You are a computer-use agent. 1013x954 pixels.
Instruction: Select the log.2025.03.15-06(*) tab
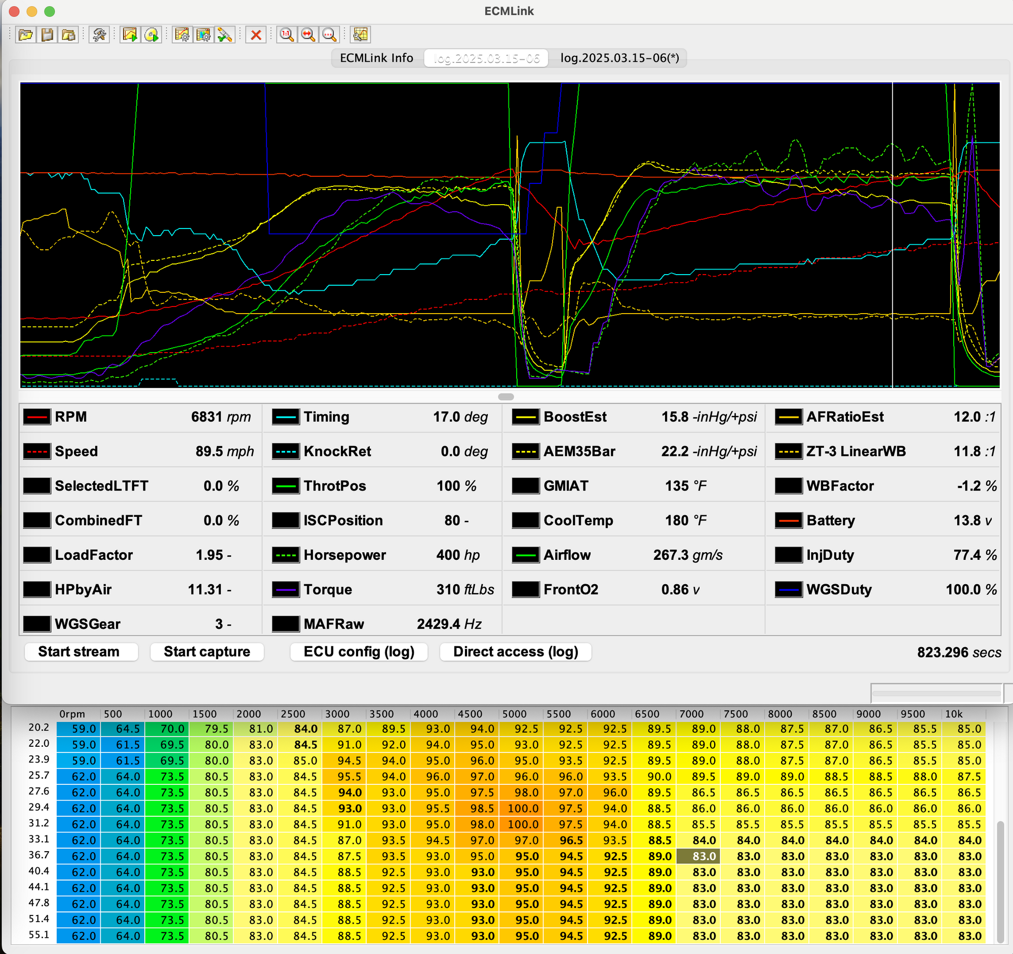click(619, 58)
